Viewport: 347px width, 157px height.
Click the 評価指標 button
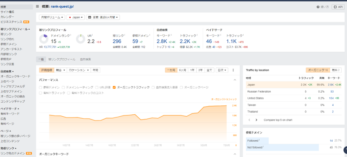tap(47, 70)
